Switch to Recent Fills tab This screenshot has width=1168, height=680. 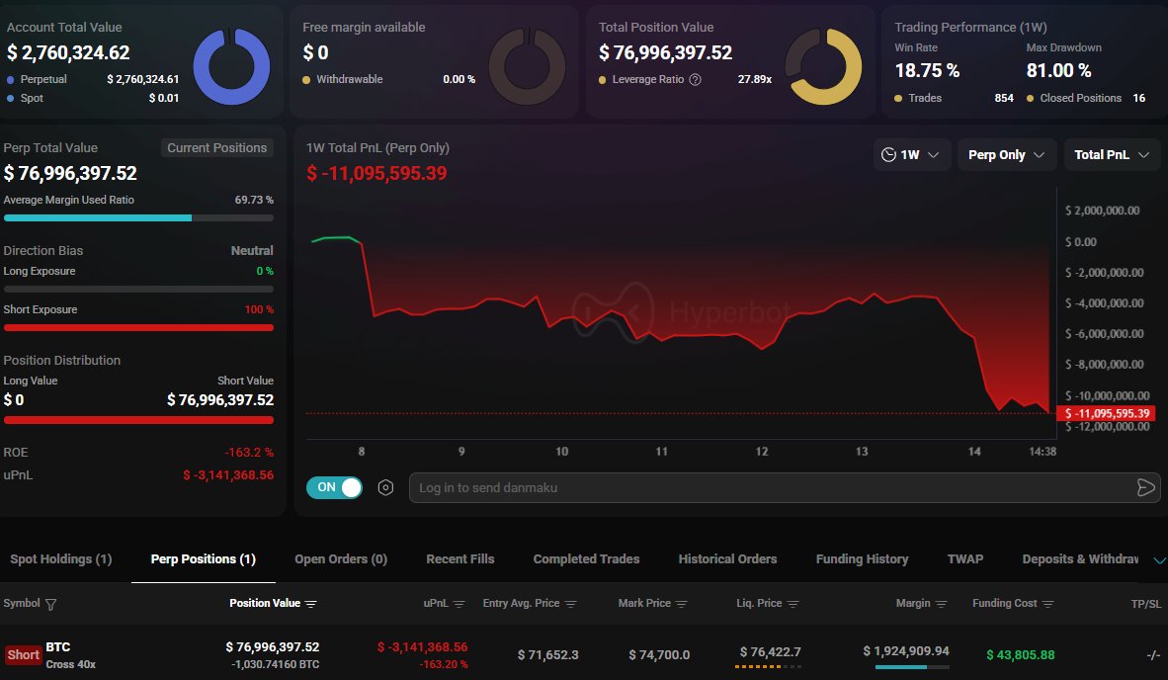tap(460, 559)
